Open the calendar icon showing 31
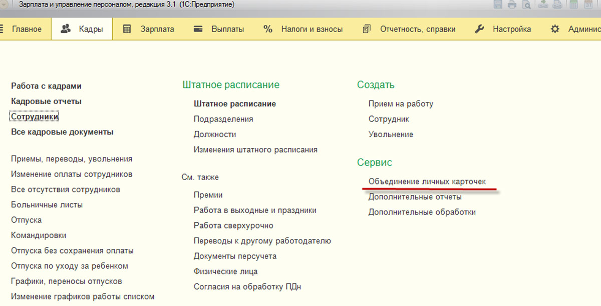The image size is (601, 306). [589, 5]
